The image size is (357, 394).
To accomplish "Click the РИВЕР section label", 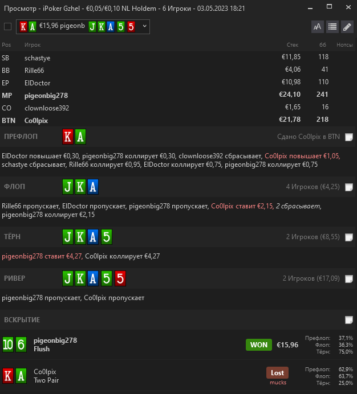I will click(14, 278).
